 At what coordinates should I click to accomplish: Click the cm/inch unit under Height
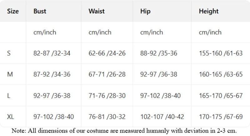[210, 32]
